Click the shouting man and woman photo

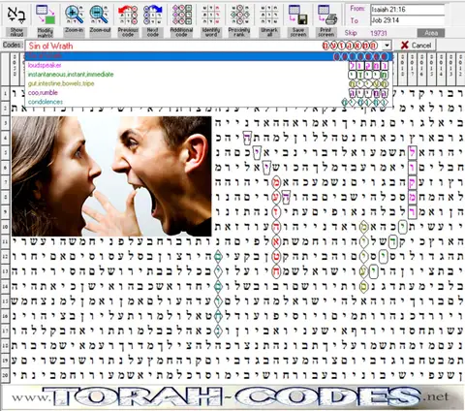111,176
